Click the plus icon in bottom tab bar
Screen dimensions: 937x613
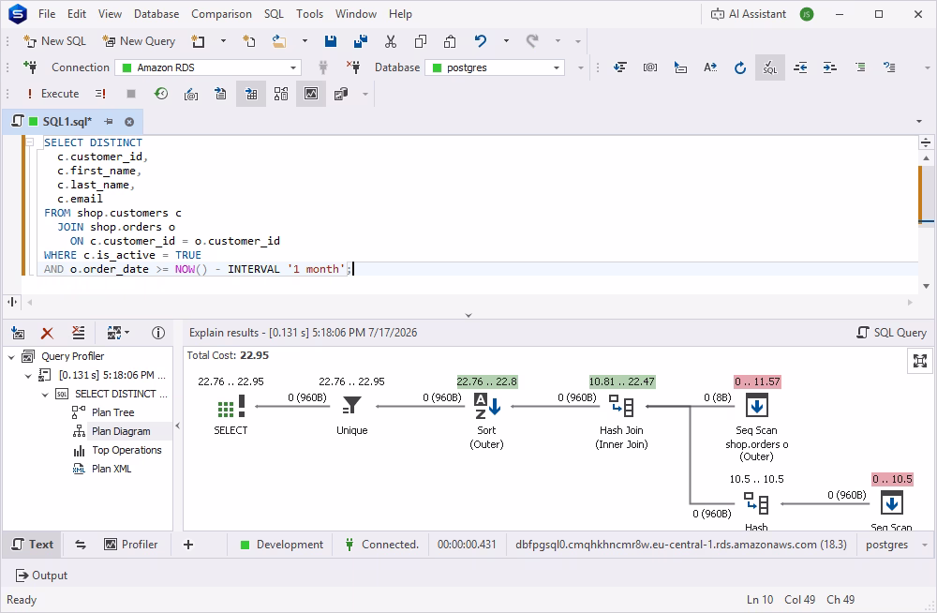(188, 545)
